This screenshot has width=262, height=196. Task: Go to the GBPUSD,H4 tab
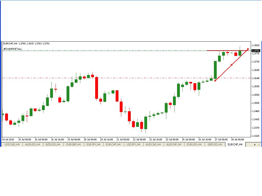pyautogui.click(x=215, y=145)
